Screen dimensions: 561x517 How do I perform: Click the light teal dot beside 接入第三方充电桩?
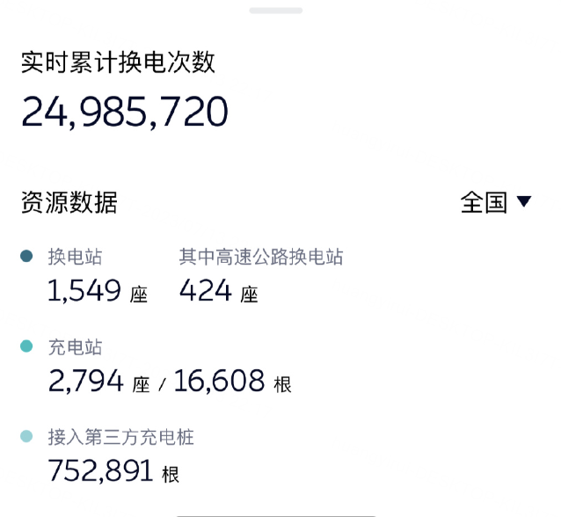(26, 436)
